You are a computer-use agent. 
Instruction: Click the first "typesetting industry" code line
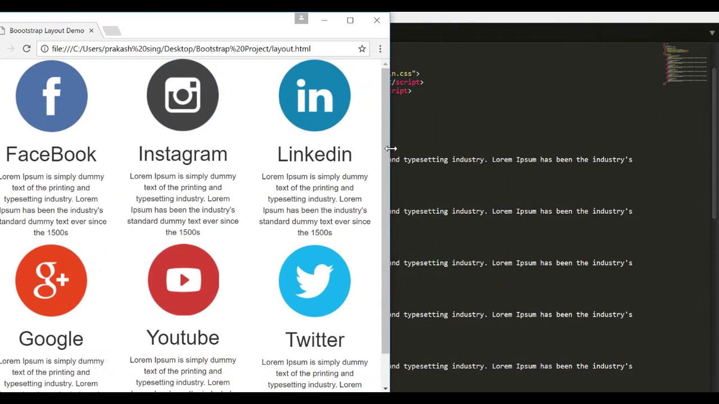(512, 159)
